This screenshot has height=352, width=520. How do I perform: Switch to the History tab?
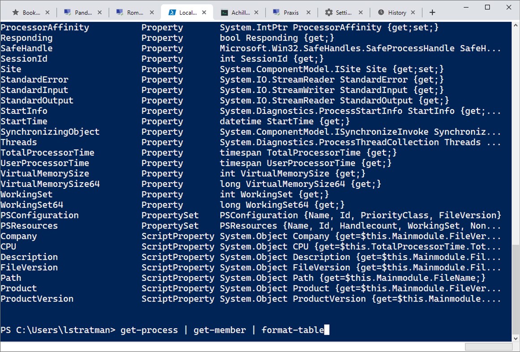(397, 13)
